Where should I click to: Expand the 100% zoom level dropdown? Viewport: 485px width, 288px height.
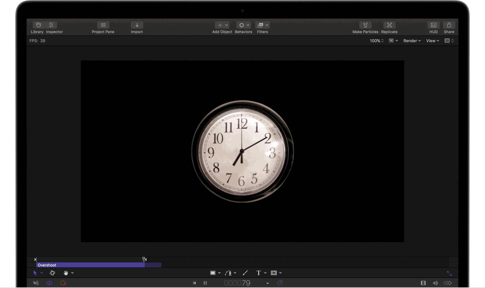[x=376, y=41]
